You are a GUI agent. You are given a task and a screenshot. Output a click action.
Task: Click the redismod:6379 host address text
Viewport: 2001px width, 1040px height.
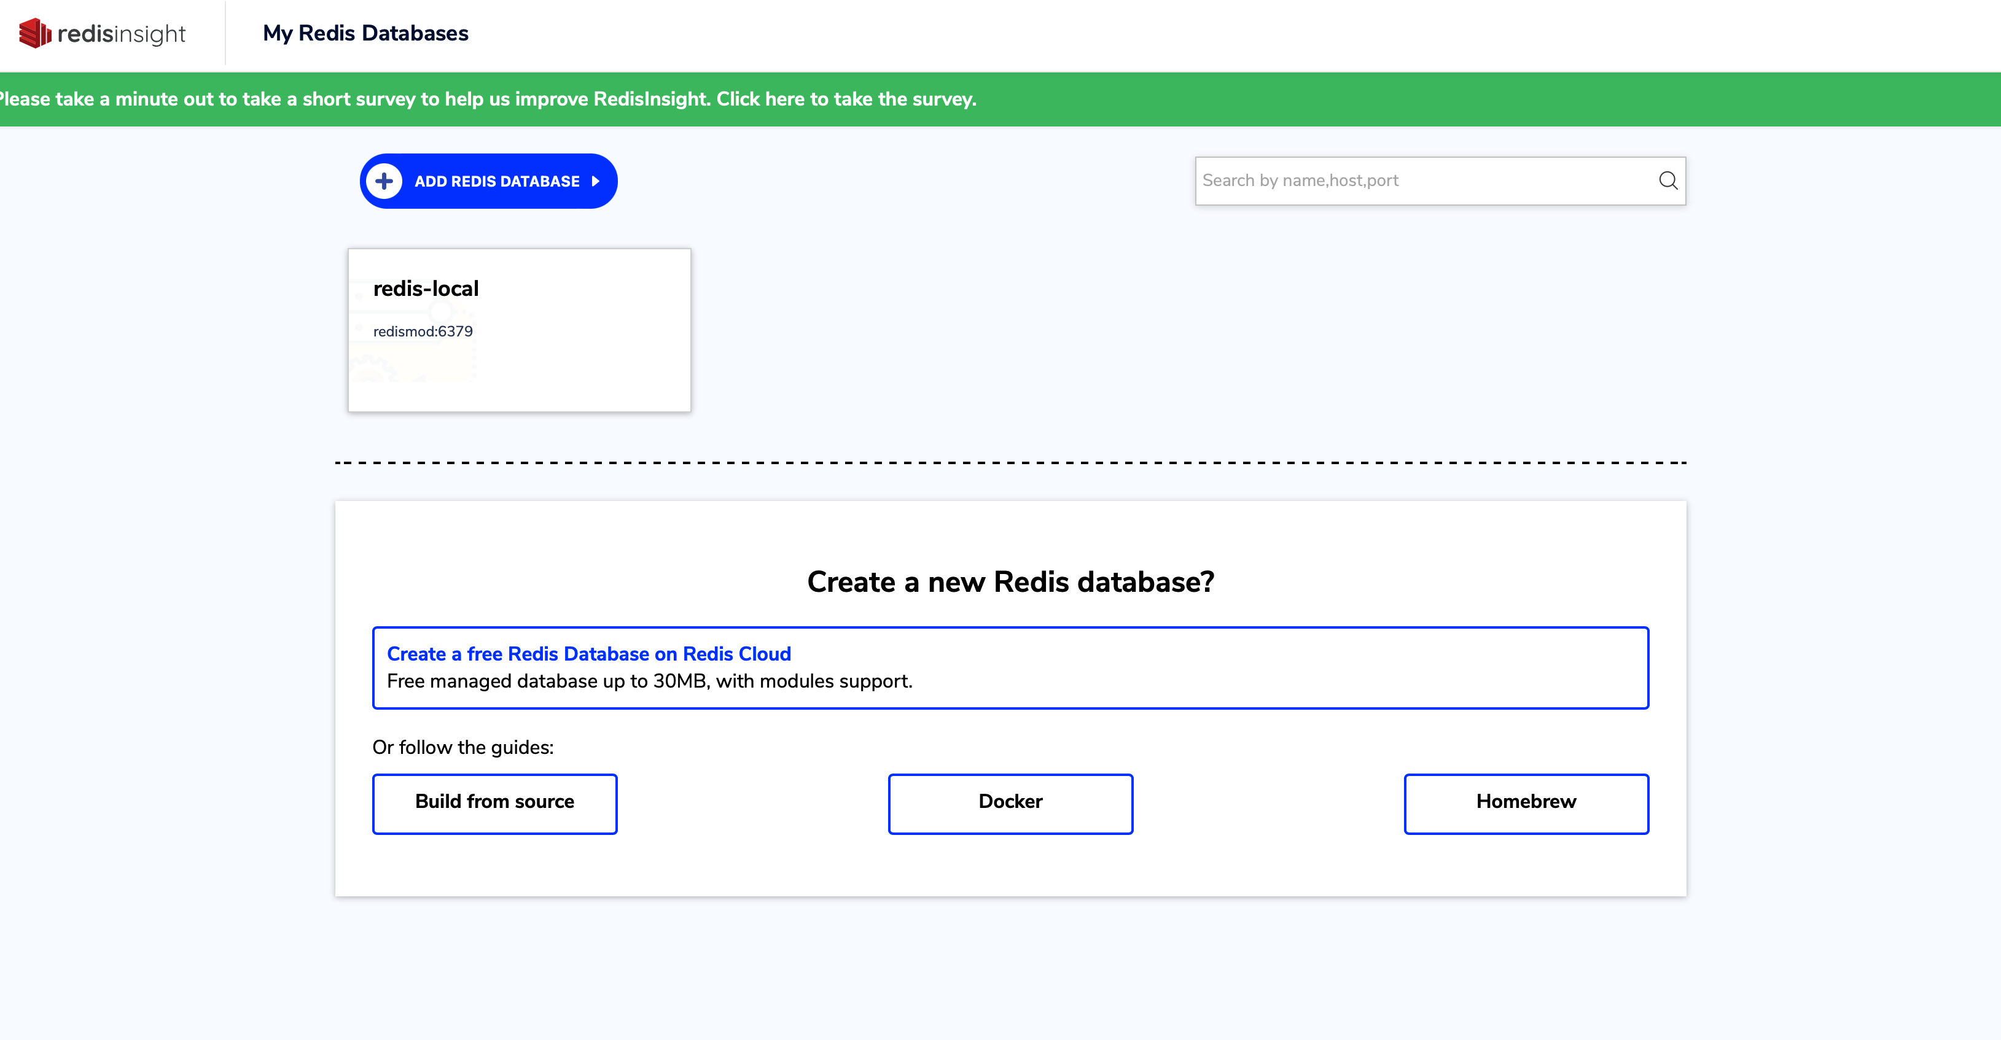tap(423, 331)
